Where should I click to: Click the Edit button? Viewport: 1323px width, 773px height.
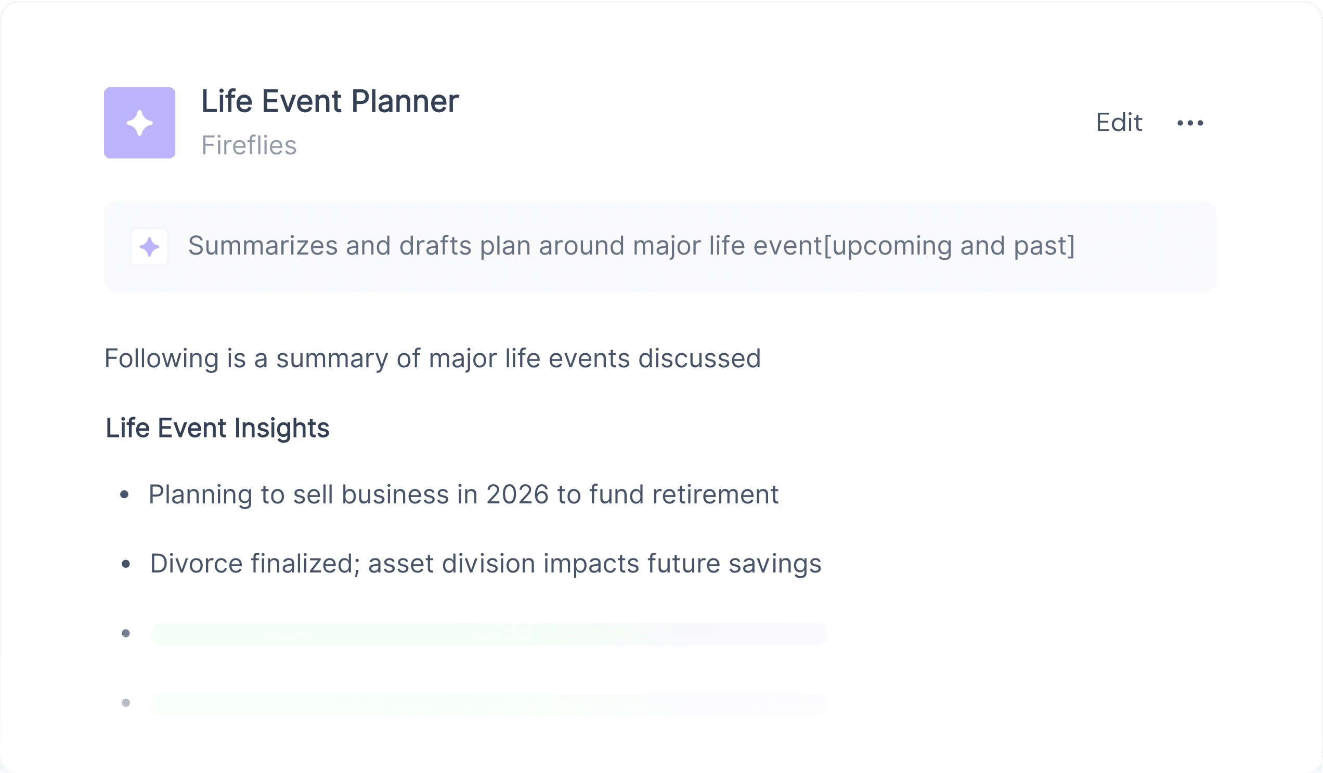[x=1119, y=123]
